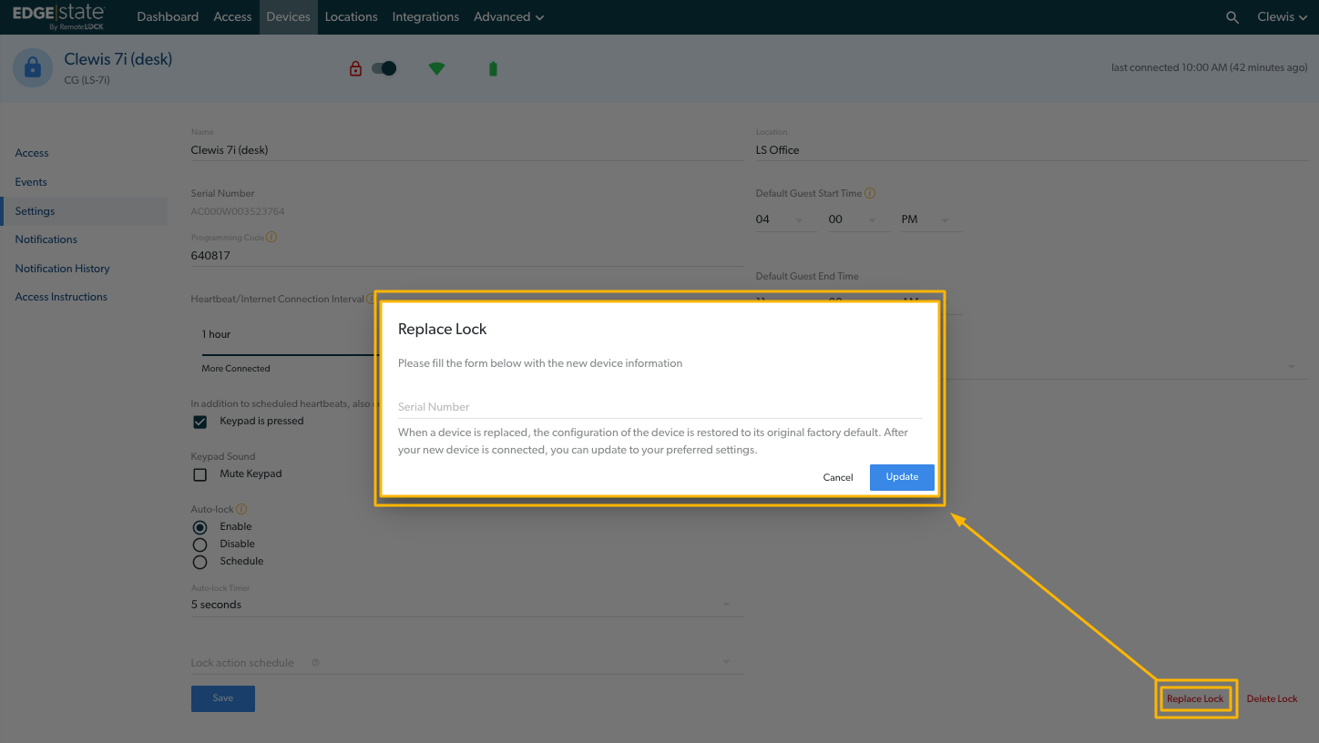Click the EDGEstate logo
Screen dimensions: 1319x743
[58, 17]
